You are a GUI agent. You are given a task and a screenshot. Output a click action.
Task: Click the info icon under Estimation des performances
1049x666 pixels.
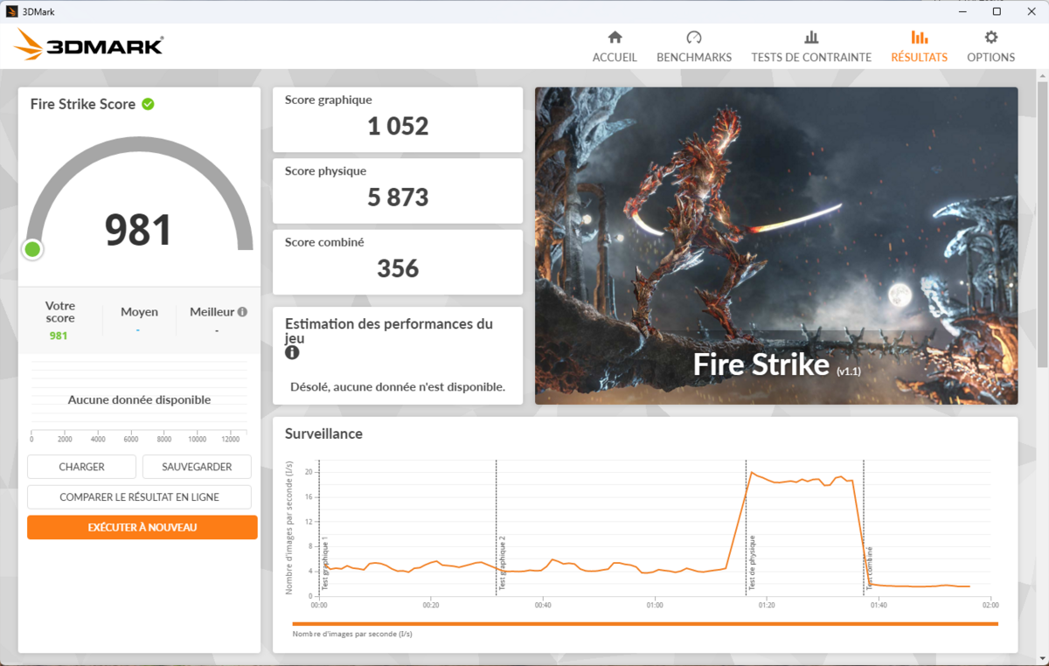(292, 352)
